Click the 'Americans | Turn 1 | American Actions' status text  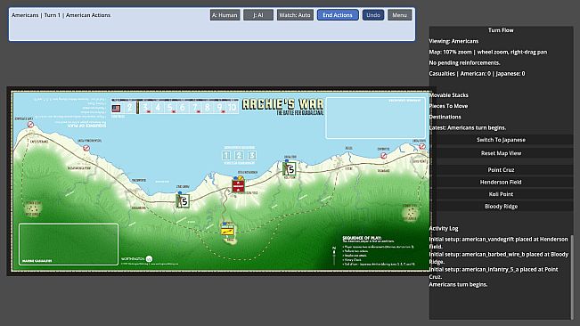[x=61, y=15]
